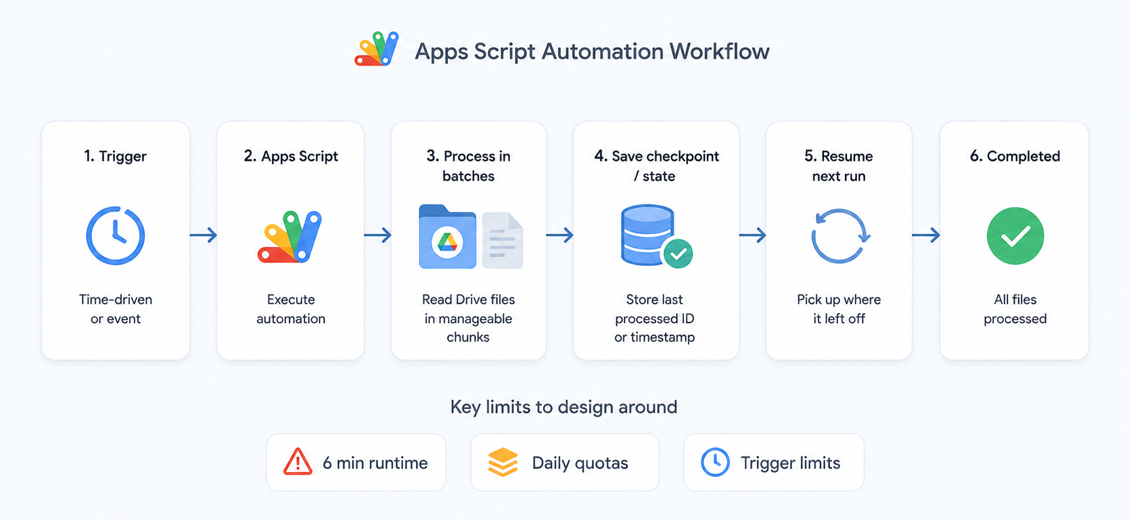Click the 'Key limits to design around' heading
The width and height of the screenshot is (1131, 520).
[x=563, y=407]
